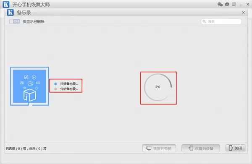Click the WeChat icon in title bar

coord(220,4)
